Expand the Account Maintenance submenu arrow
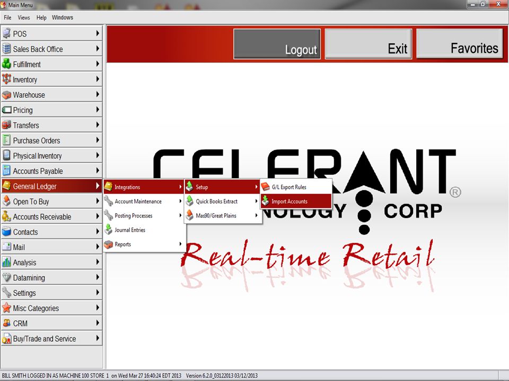The image size is (509, 381). point(180,201)
